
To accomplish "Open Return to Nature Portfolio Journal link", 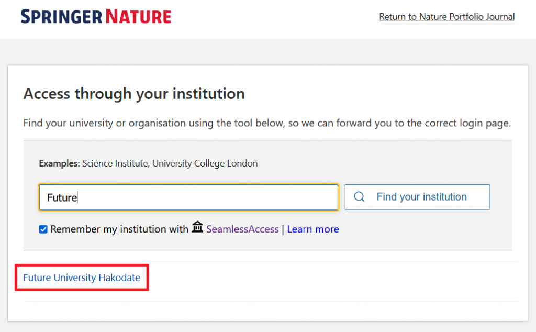I will click(x=447, y=16).
